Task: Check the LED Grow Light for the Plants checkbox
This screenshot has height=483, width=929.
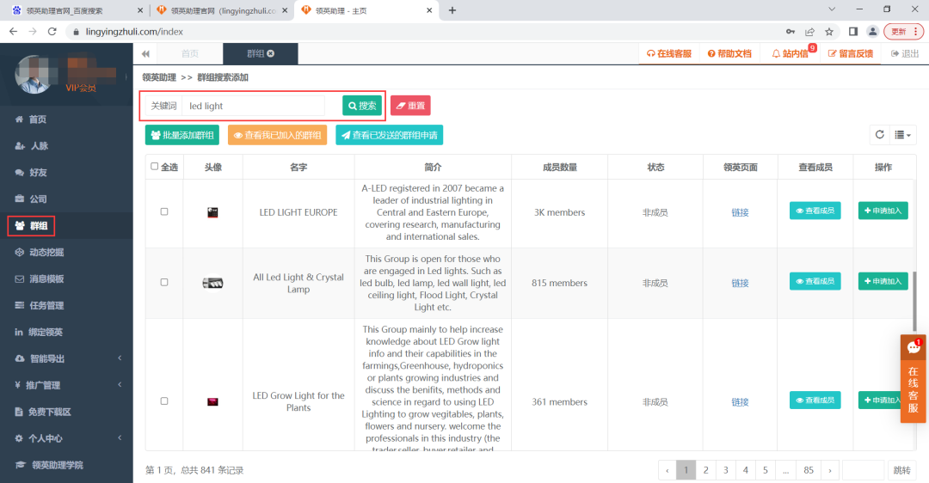Action: click(164, 400)
